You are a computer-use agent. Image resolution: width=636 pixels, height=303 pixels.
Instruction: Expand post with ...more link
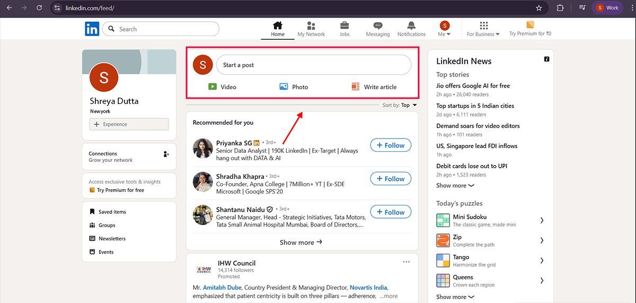coord(388,296)
